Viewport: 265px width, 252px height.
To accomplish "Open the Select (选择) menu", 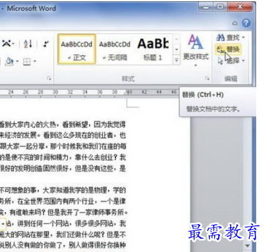I will [x=231, y=61].
